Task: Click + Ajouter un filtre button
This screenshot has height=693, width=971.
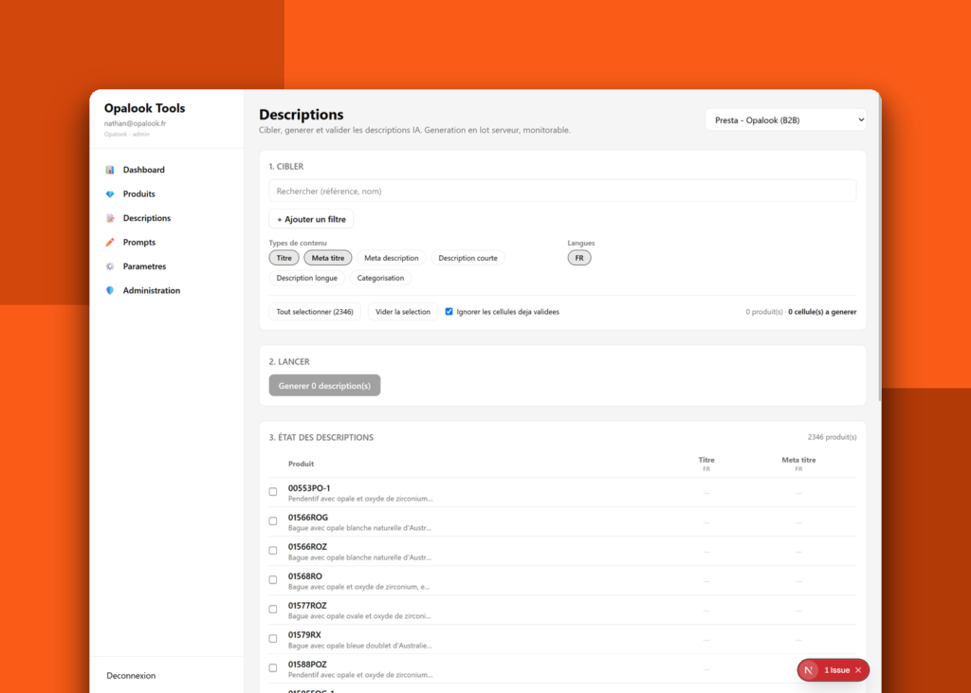Action: click(311, 219)
